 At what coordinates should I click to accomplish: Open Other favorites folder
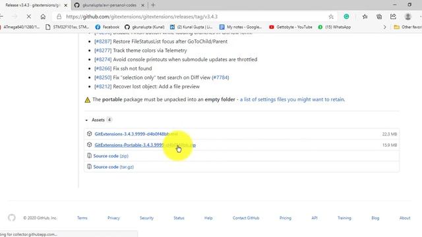point(407,27)
